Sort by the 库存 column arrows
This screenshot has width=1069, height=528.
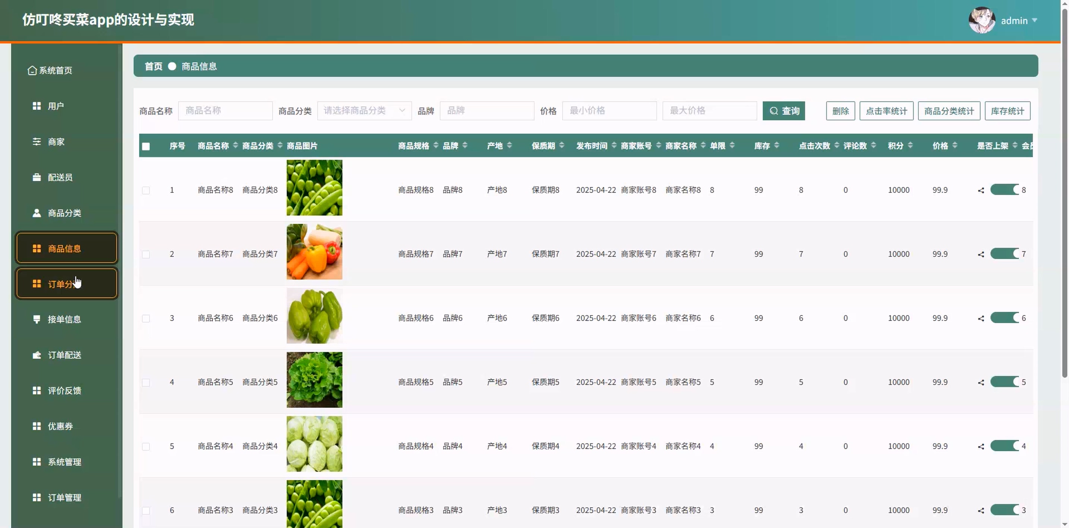point(776,146)
